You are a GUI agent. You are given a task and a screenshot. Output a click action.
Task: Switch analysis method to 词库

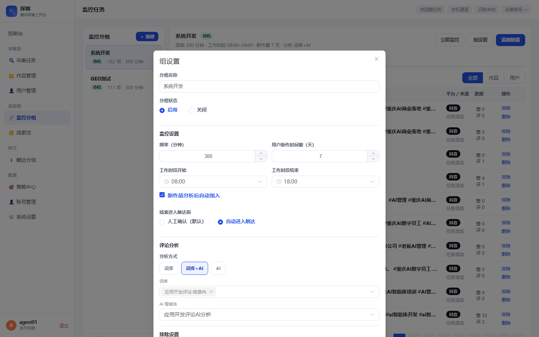169,268
